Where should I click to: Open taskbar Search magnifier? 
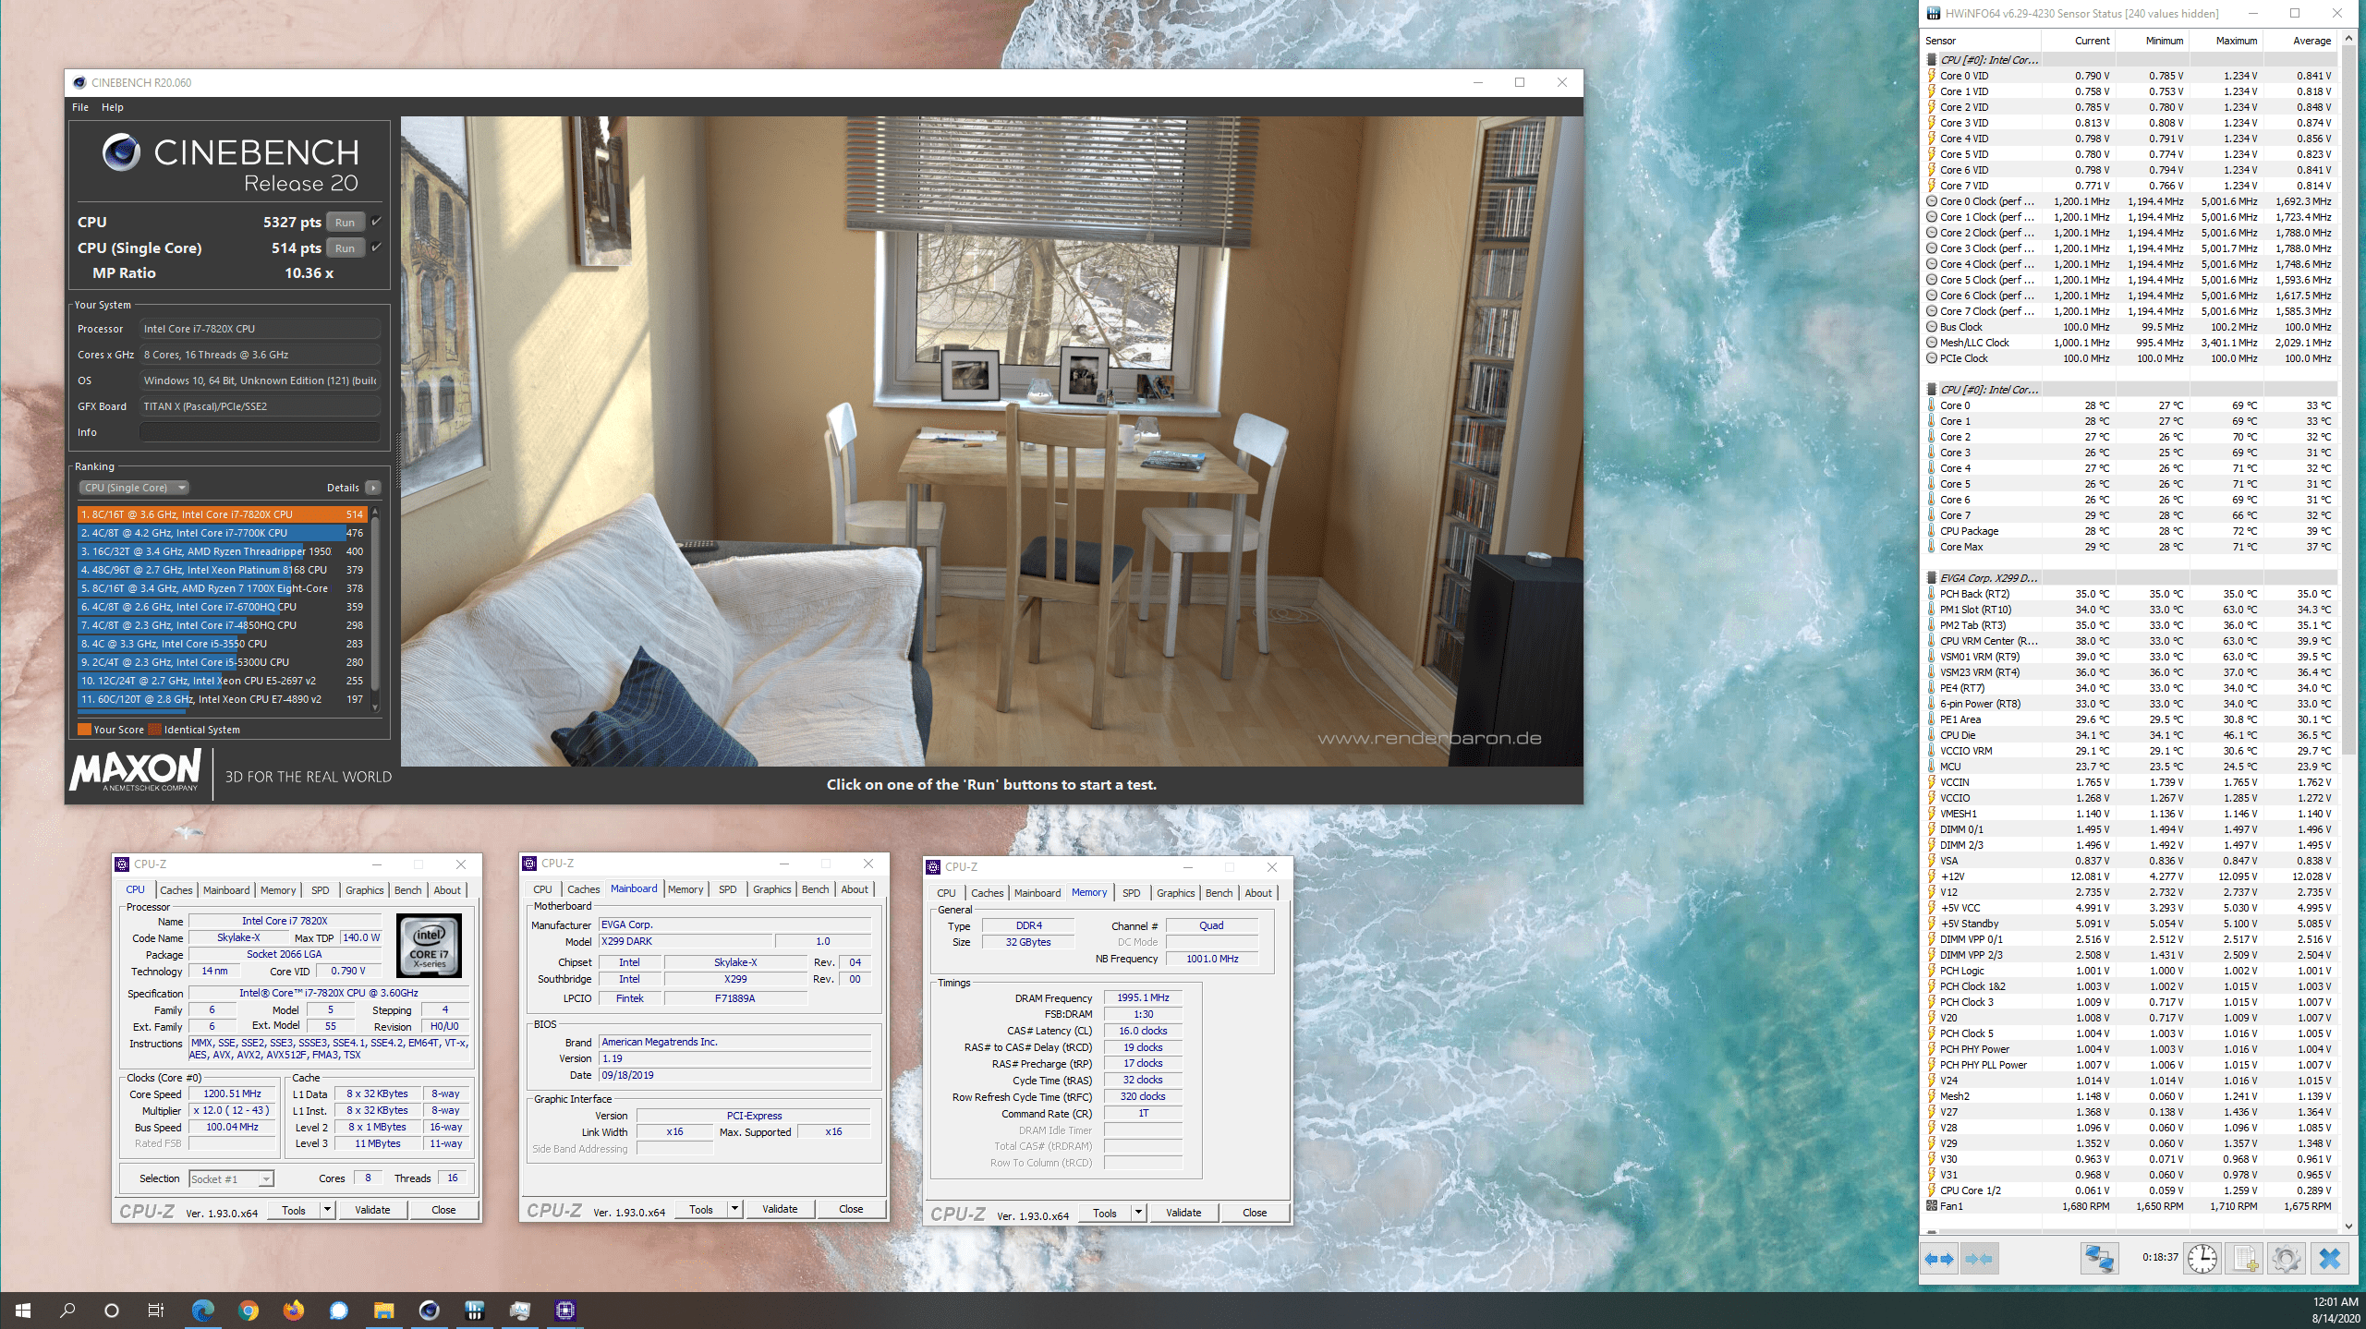67,1310
